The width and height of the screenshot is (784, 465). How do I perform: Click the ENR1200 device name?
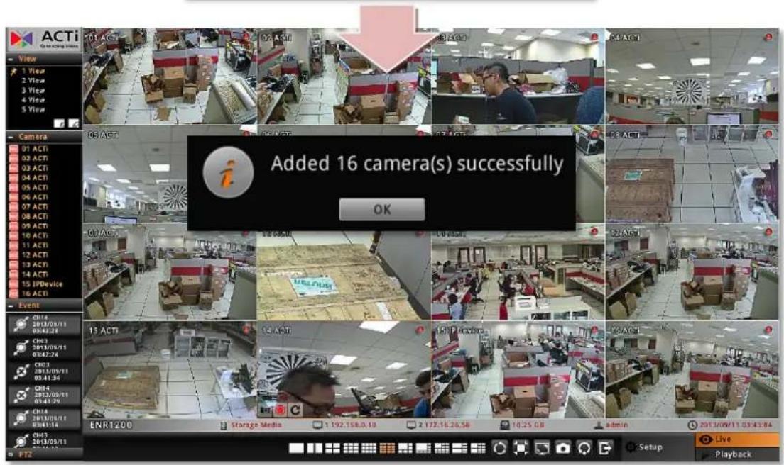[x=111, y=425]
